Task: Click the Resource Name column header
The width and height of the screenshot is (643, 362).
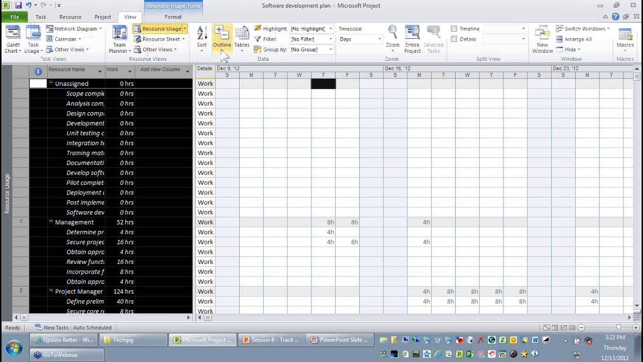Action: tap(75, 71)
